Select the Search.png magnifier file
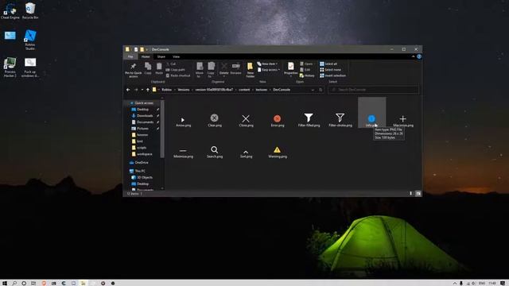The width and height of the screenshot is (509, 286). (214, 152)
